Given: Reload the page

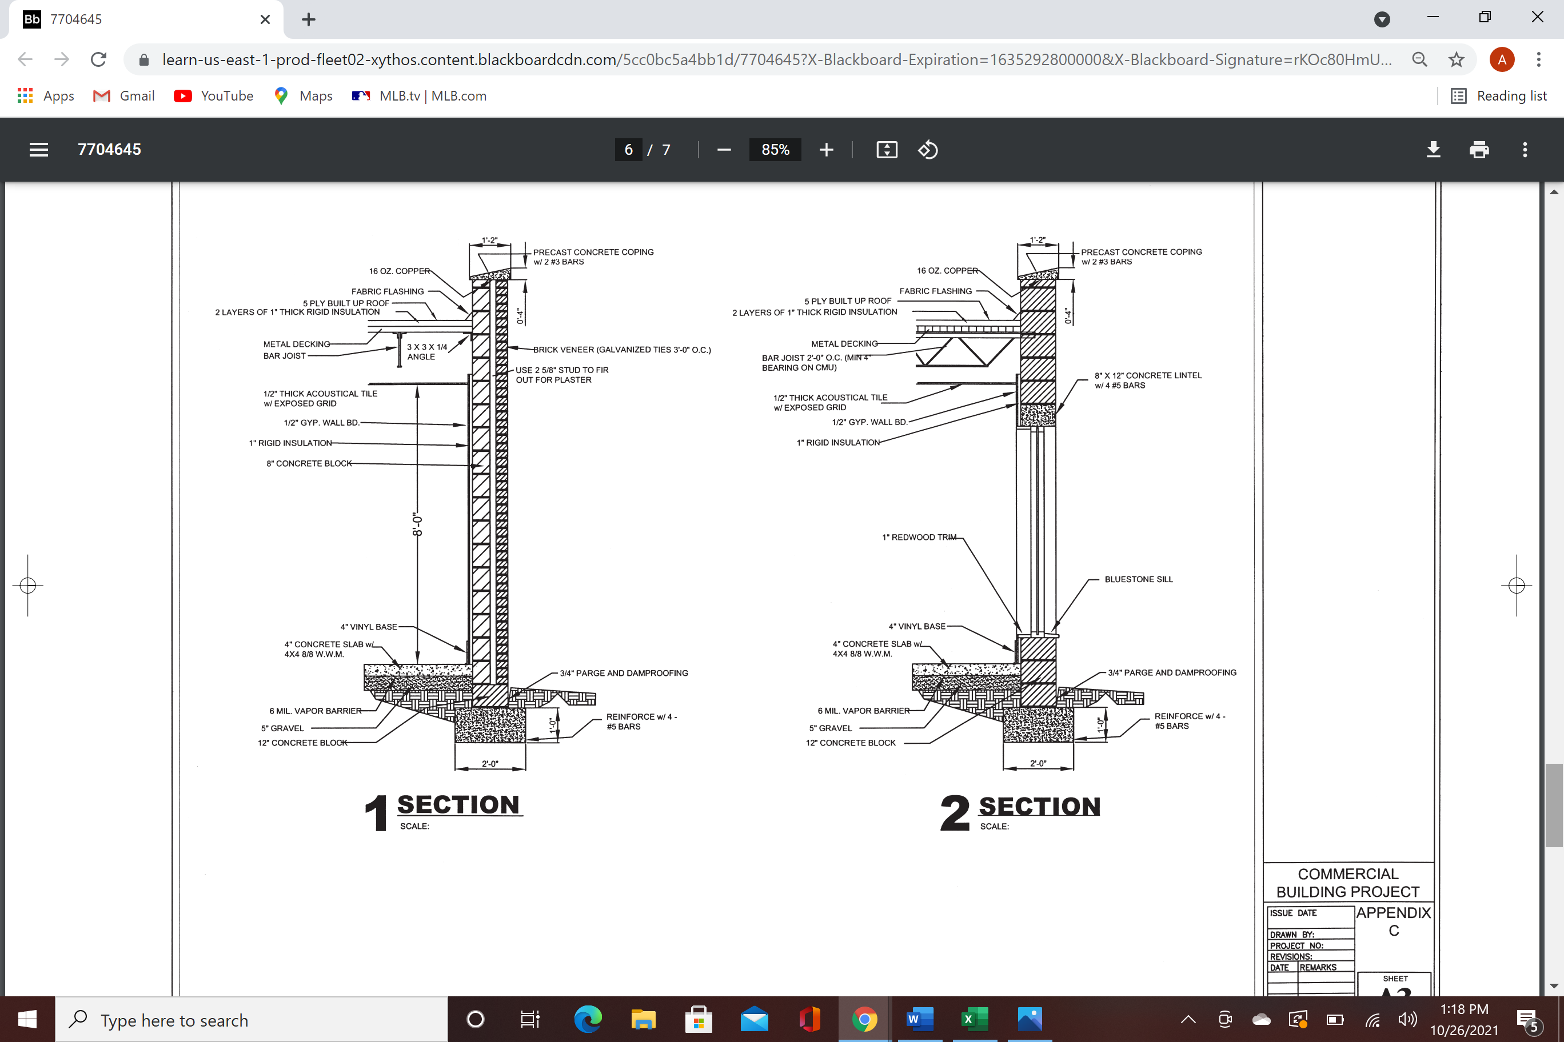Looking at the screenshot, I should point(98,60).
